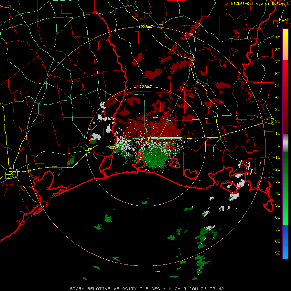This screenshot has width=291, height=291.
Task: Click the -40 value on velocity scale
Action: coord(276,193)
